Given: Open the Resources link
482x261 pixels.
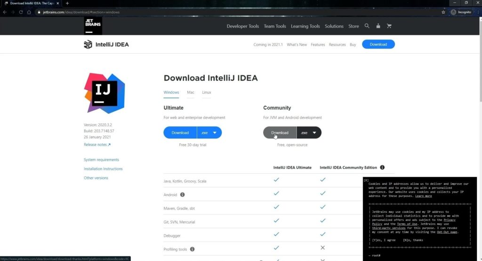Looking at the screenshot, I should click(x=337, y=45).
